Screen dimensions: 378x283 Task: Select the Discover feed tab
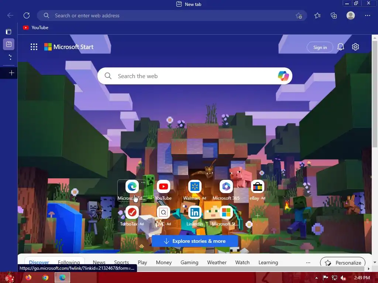(39, 262)
